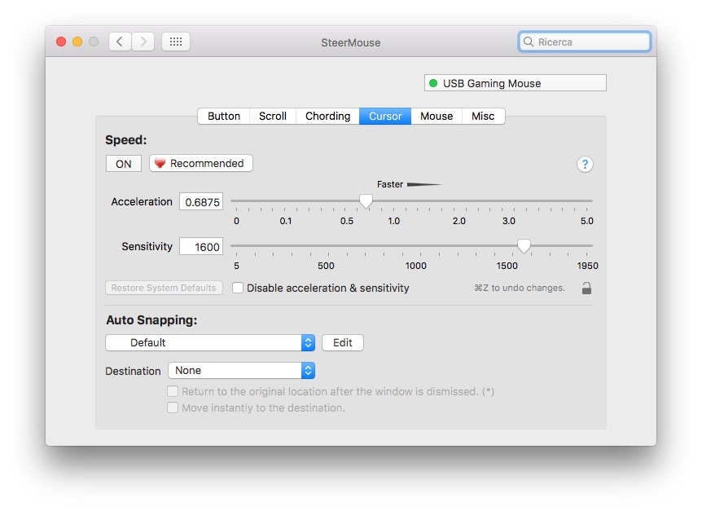Click Sensitivity slider track at 500
The width and height of the screenshot is (702, 511).
point(326,246)
